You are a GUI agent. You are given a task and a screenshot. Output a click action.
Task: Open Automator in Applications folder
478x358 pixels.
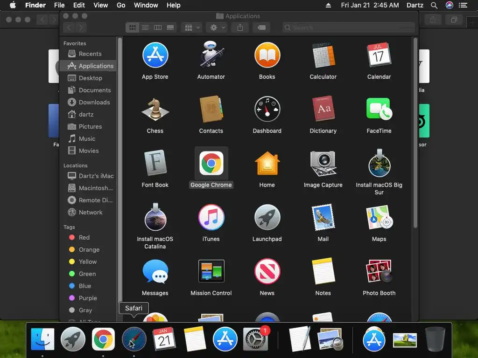(x=211, y=55)
